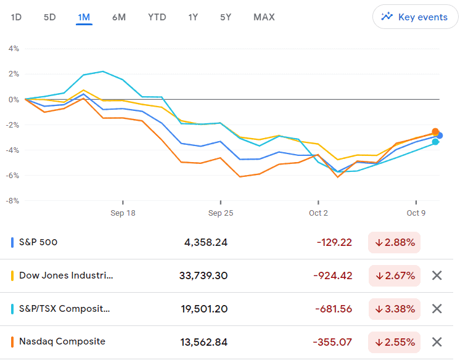Remove Dow Jones Industrial from comparison
This screenshot has height=363, width=468.
click(x=437, y=275)
